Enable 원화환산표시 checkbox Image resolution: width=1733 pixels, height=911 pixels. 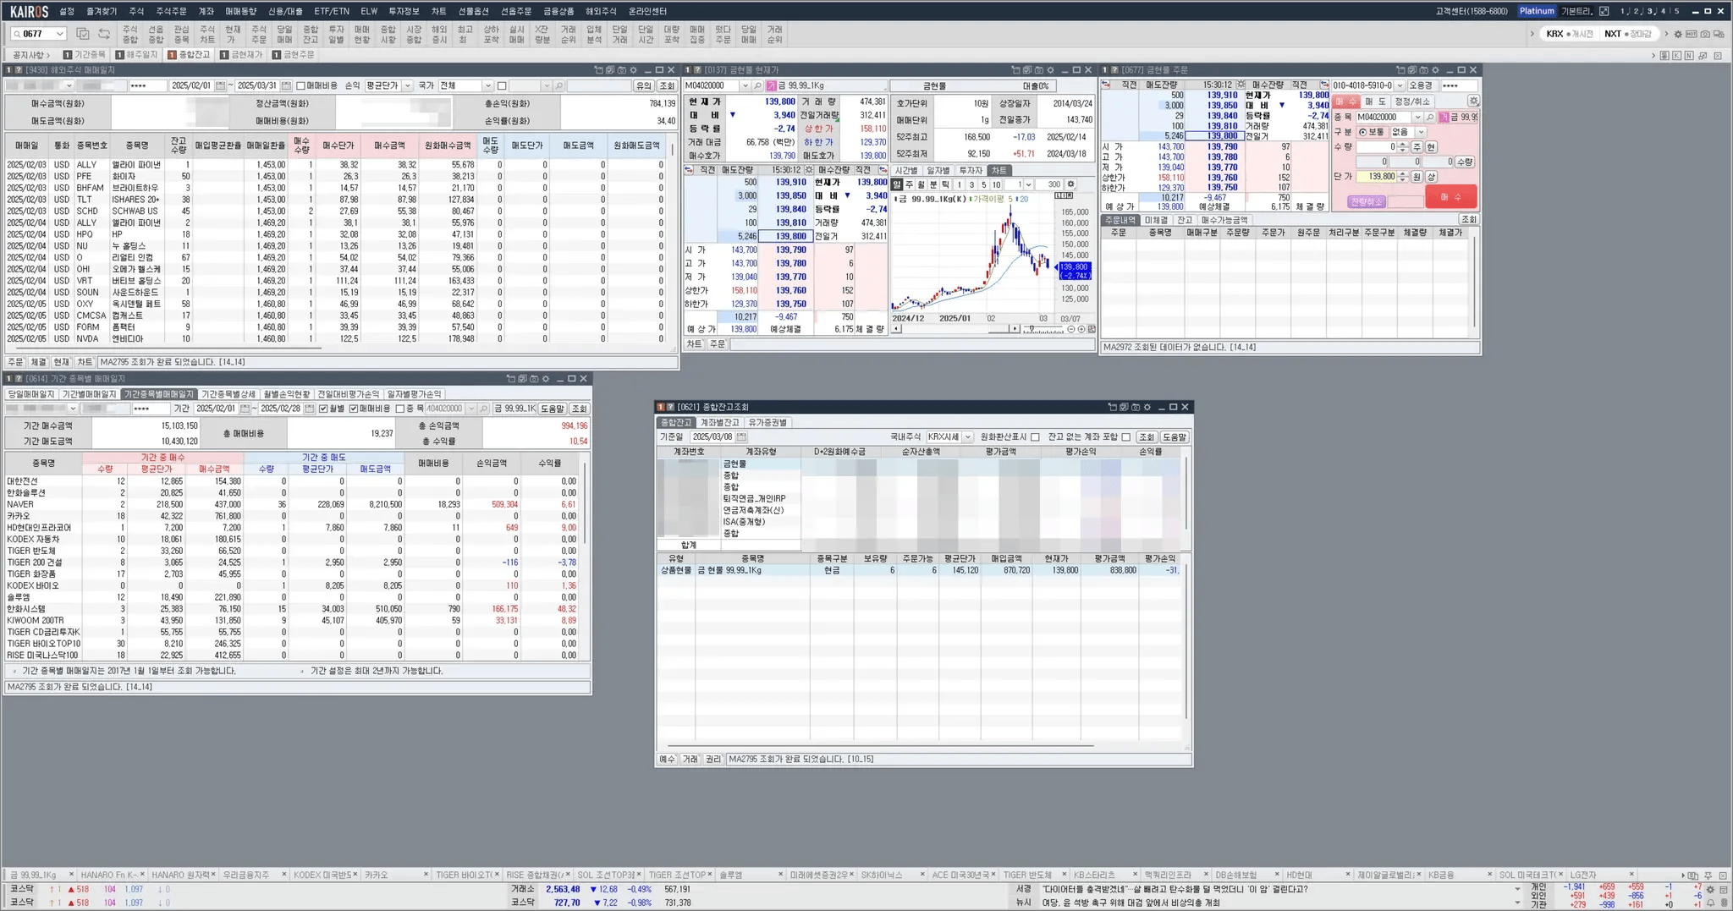(1035, 437)
